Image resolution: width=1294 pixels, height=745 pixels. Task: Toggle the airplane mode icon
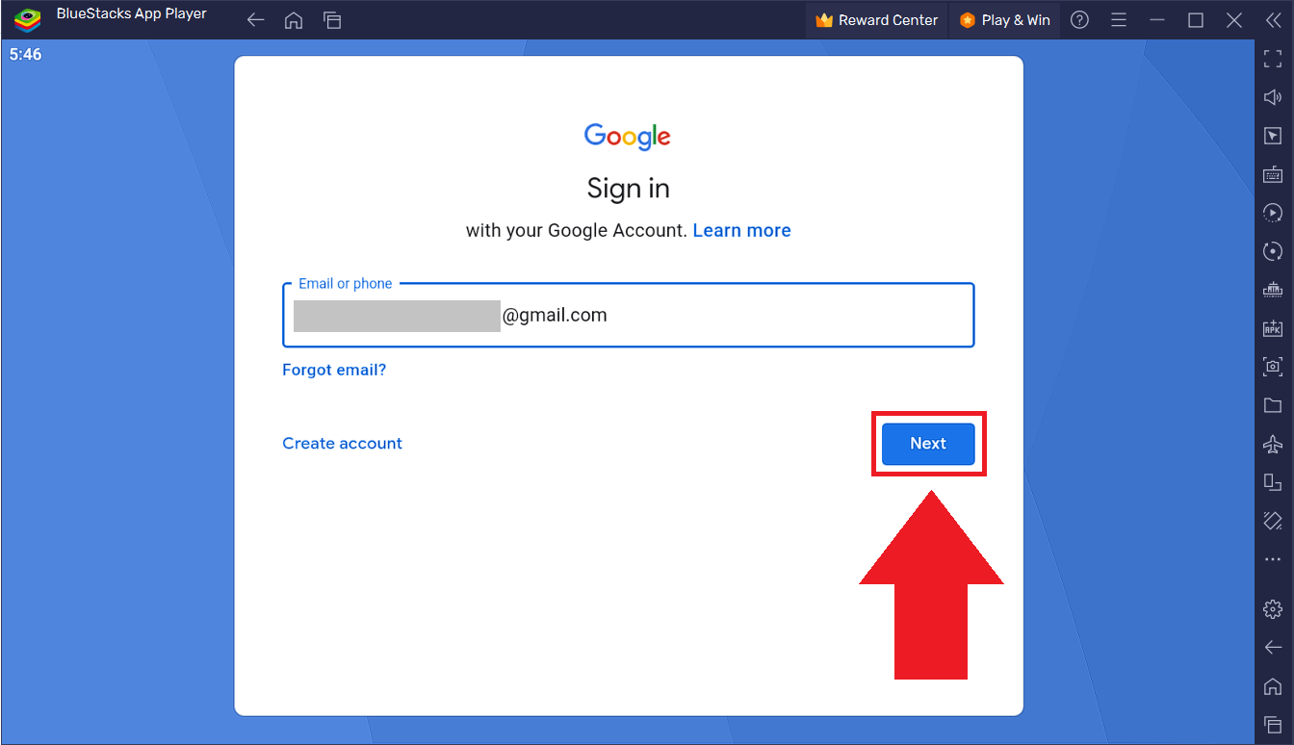(x=1273, y=444)
